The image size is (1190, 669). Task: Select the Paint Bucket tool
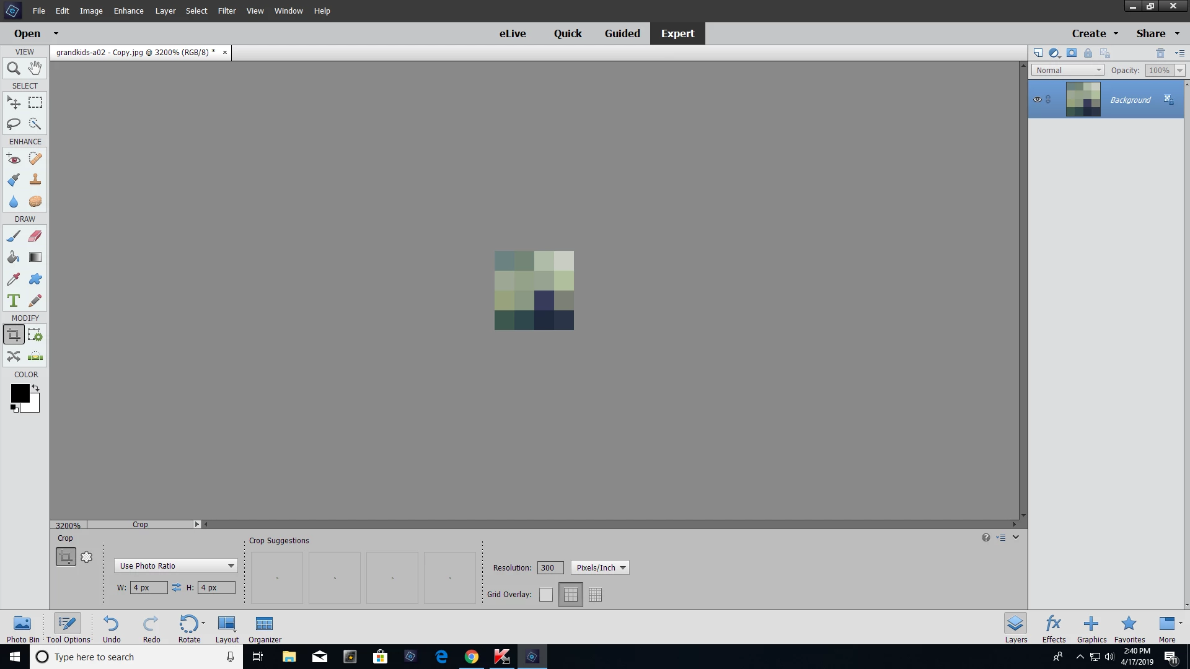click(x=14, y=258)
